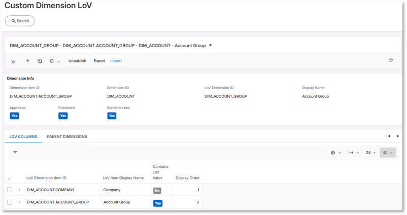
Task: Expand the column fit dropdown chevron
Action: tap(358, 153)
